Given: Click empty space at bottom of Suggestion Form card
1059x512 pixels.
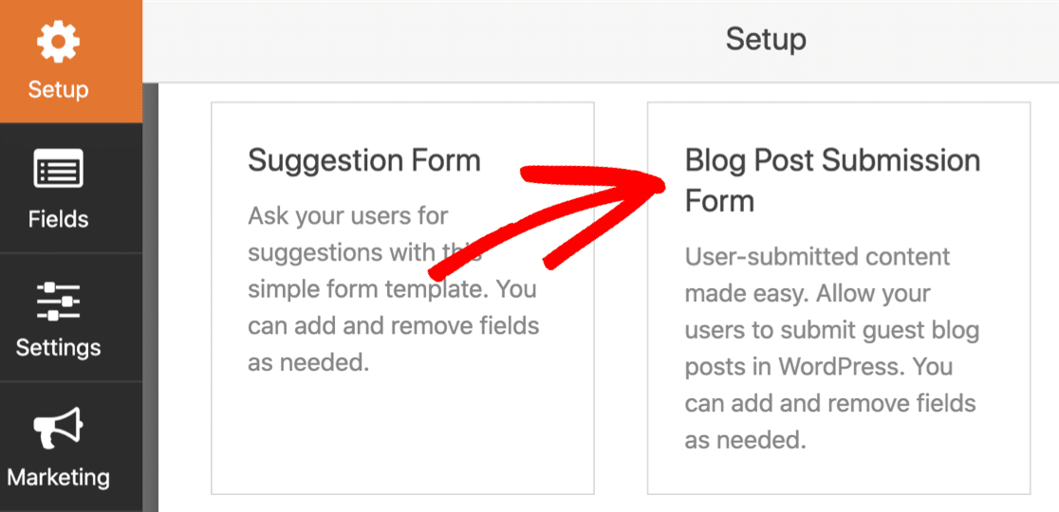Looking at the screenshot, I should pyautogui.click(x=402, y=438).
